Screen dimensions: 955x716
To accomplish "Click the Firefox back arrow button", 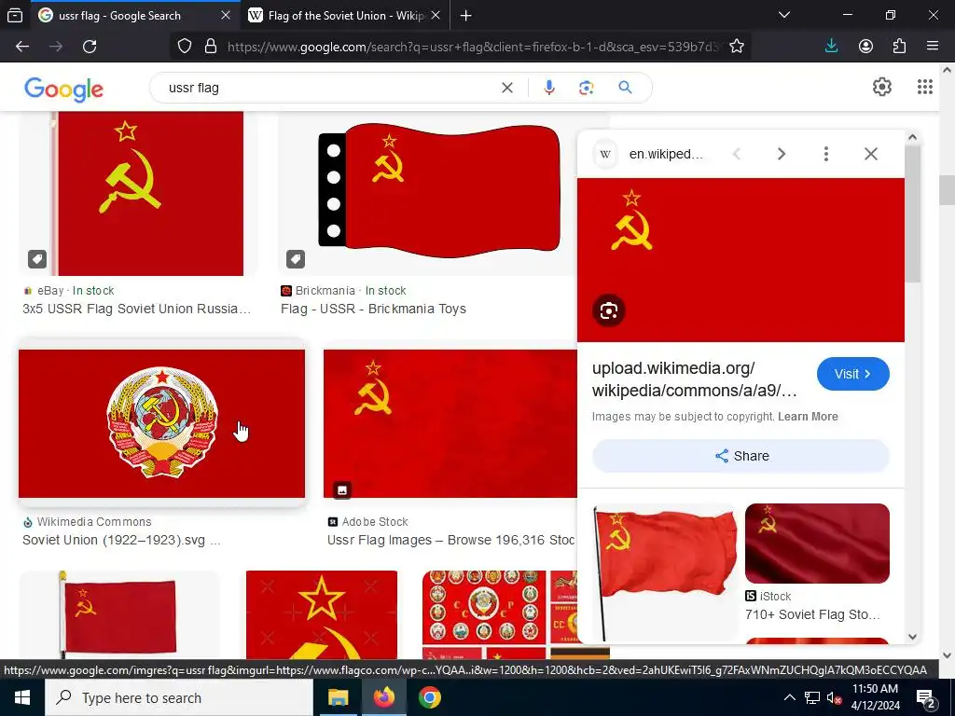I will click(22, 47).
